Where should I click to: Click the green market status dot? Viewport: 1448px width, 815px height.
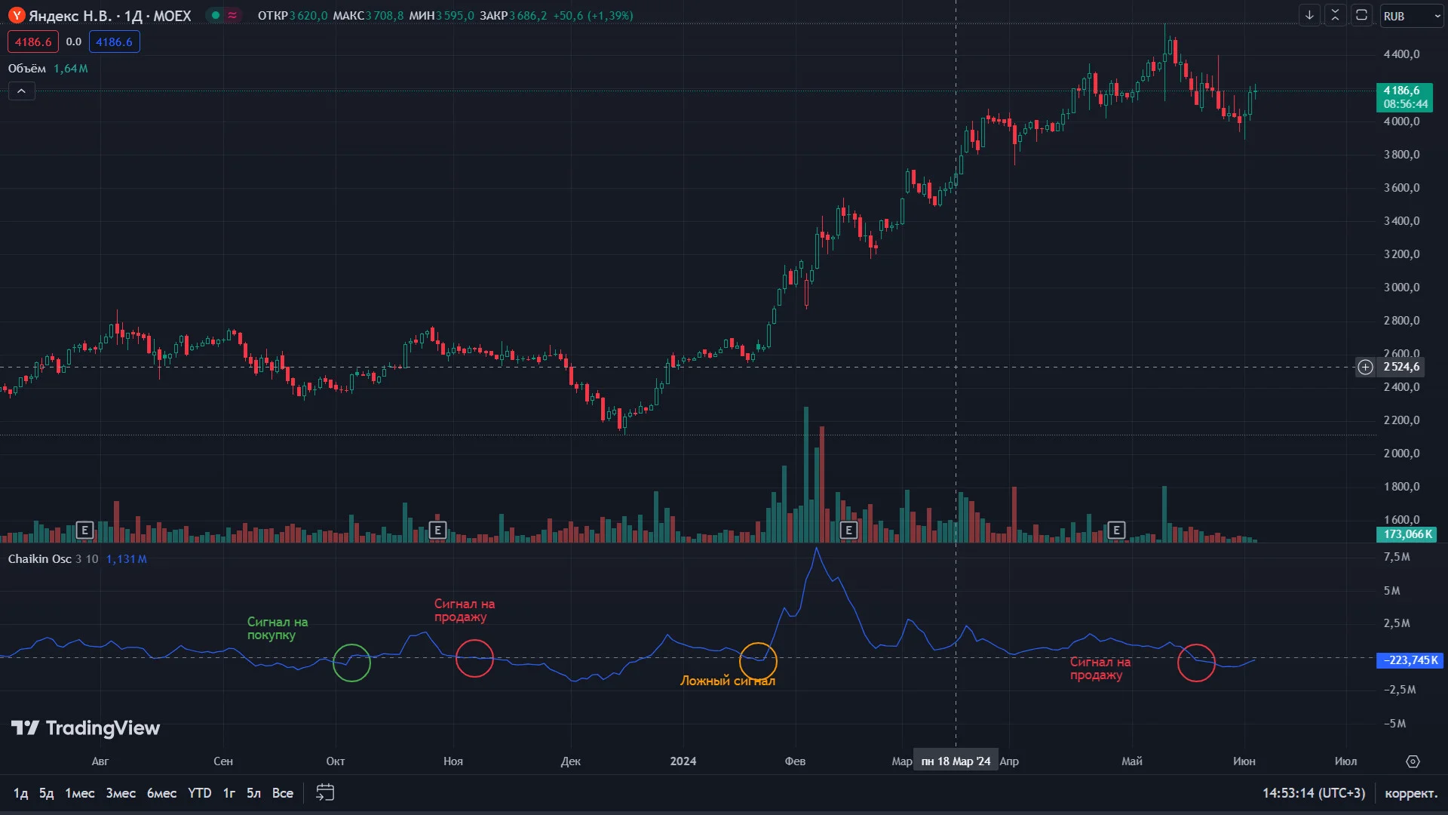tap(216, 15)
